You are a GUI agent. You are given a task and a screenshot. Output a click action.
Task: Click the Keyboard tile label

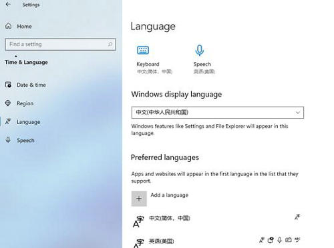(x=148, y=64)
